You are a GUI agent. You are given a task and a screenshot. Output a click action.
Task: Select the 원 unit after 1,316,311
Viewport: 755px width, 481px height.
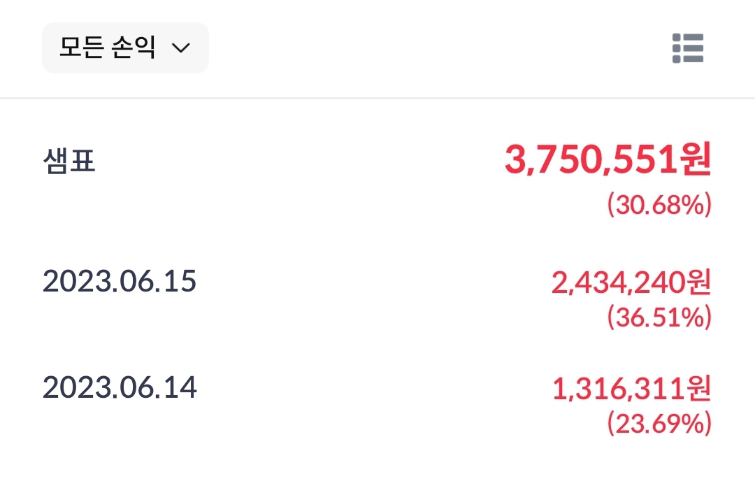pos(700,389)
